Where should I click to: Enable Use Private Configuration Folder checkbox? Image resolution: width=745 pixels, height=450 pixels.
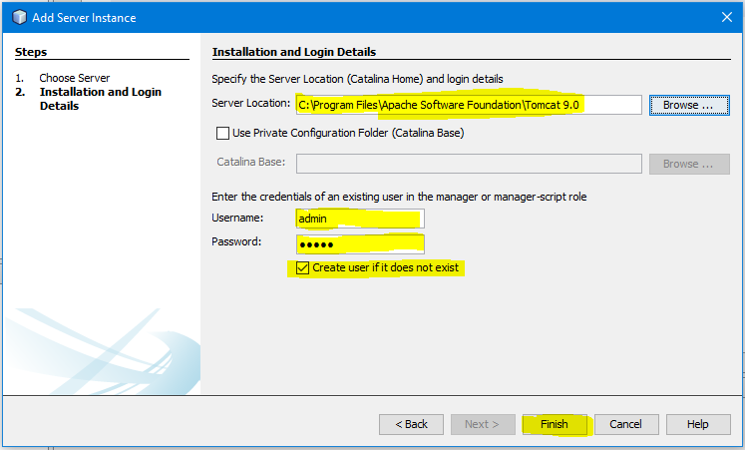[x=222, y=133]
